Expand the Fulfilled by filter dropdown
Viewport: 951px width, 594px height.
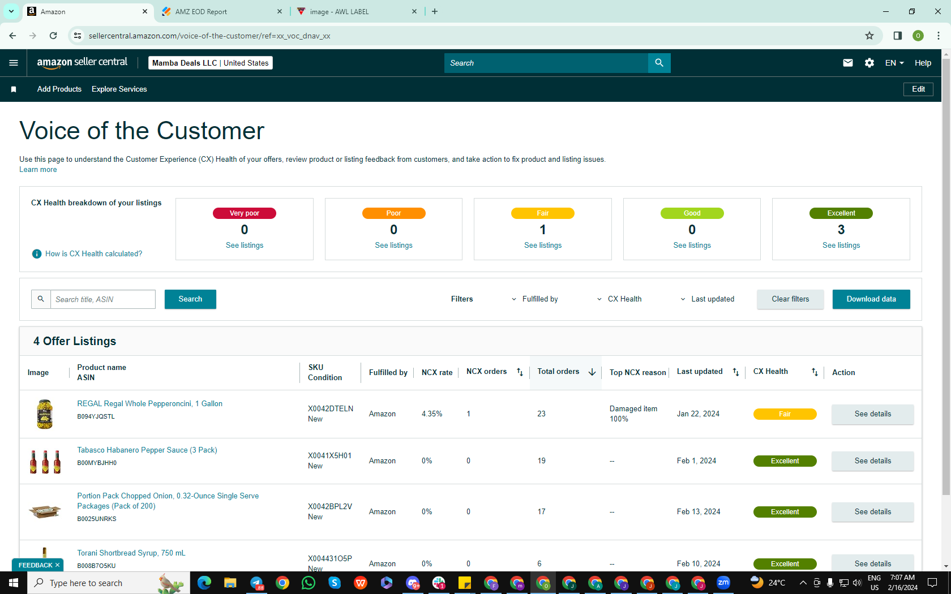[x=534, y=299]
